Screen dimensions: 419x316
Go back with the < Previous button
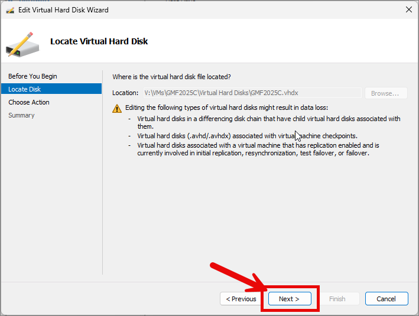tap(241, 299)
